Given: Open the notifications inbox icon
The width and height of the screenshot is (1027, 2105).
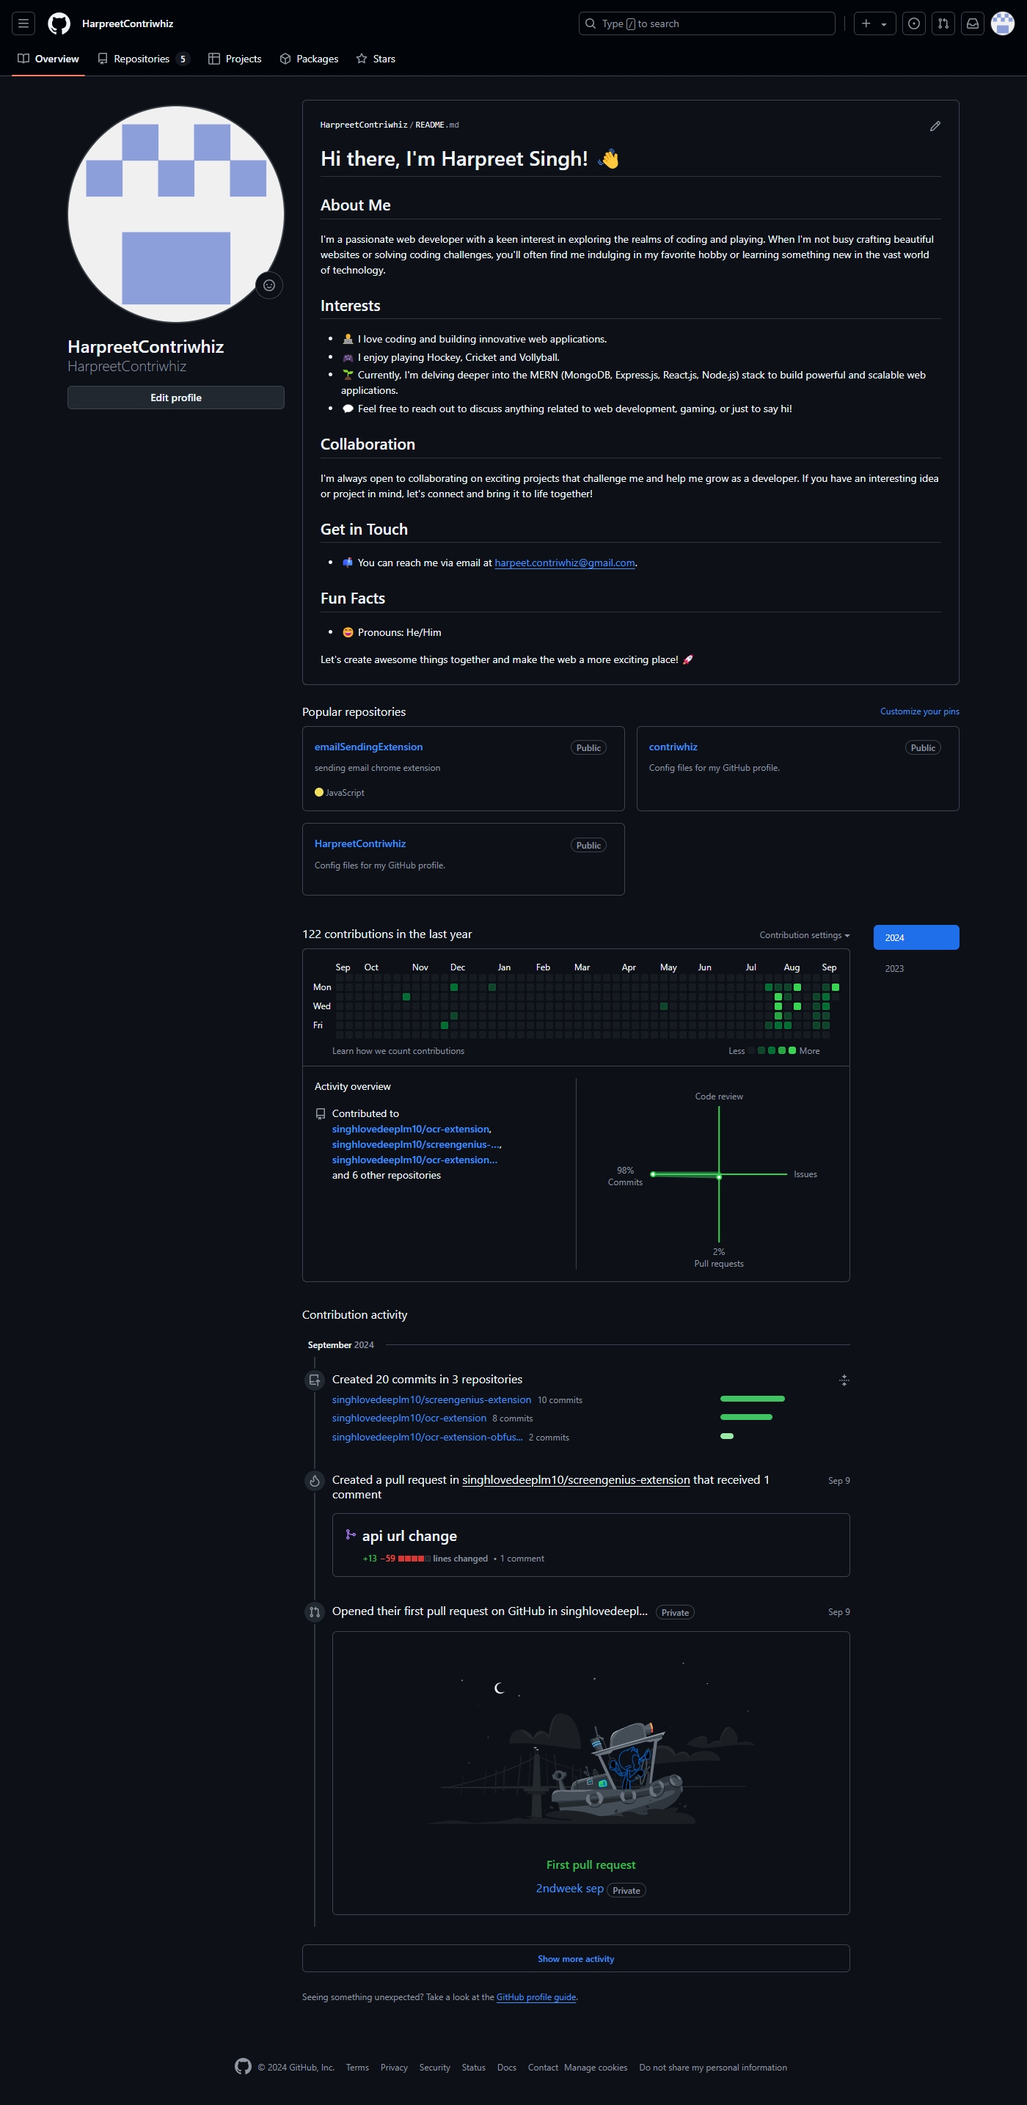Looking at the screenshot, I should [972, 23].
